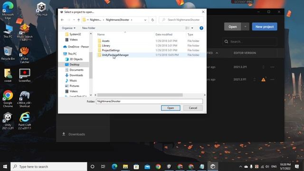This screenshot has height=171, width=304.
Task: Cancel the select project dialog
Action: 193,108
